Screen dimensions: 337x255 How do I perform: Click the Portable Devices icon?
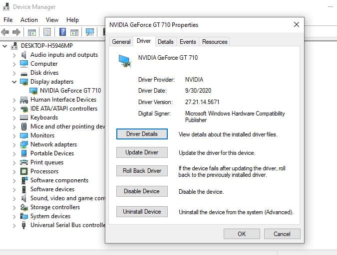tap(24, 153)
